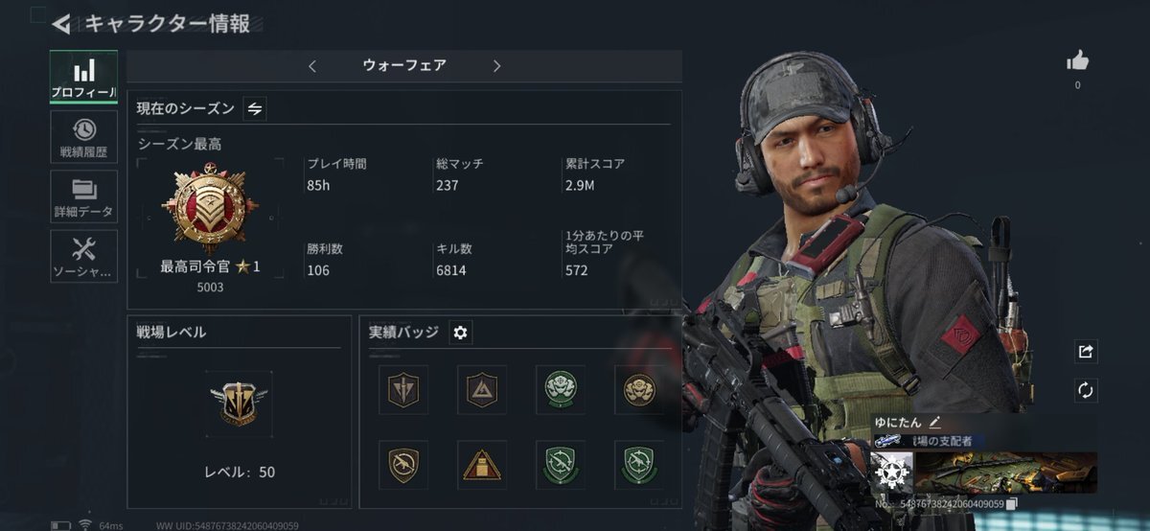Click the ウォーフェア mode title
Viewport: 1150px width, 531px height.
pos(404,65)
